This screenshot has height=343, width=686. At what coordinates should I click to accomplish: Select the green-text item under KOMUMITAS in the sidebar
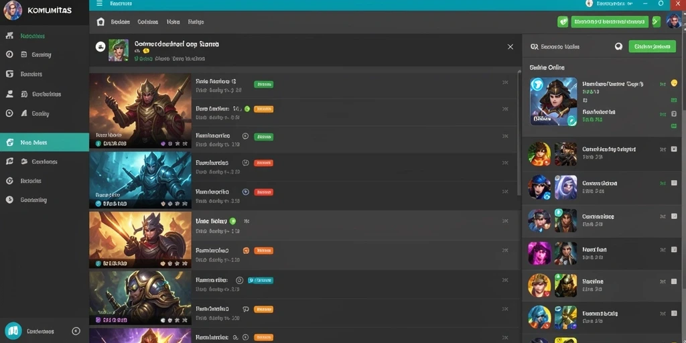tap(32, 36)
